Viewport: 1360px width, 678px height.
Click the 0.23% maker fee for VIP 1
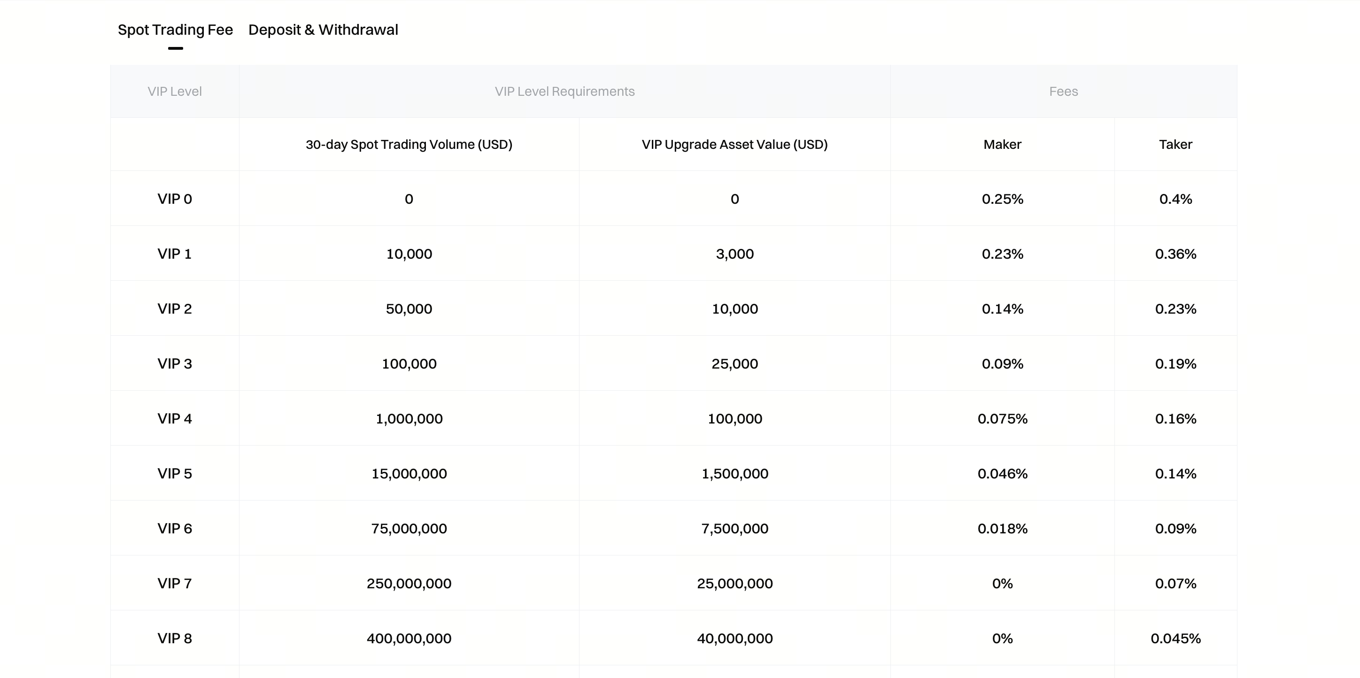(x=1003, y=254)
